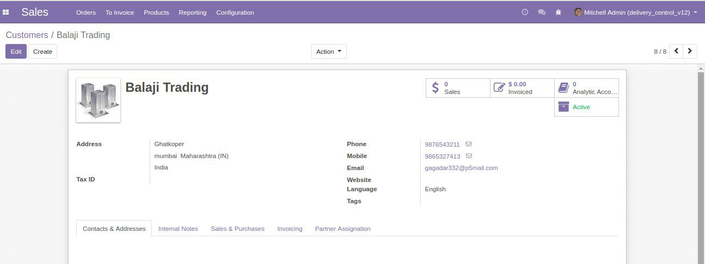The width and height of the screenshot is (705, 264).
Task: Switch to the Invoicing tab
Action: coord(290,229)
